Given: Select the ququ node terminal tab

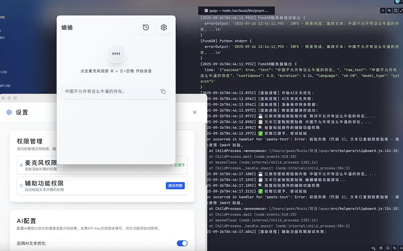Looking at the screenshot, I should tap(234, 10).
